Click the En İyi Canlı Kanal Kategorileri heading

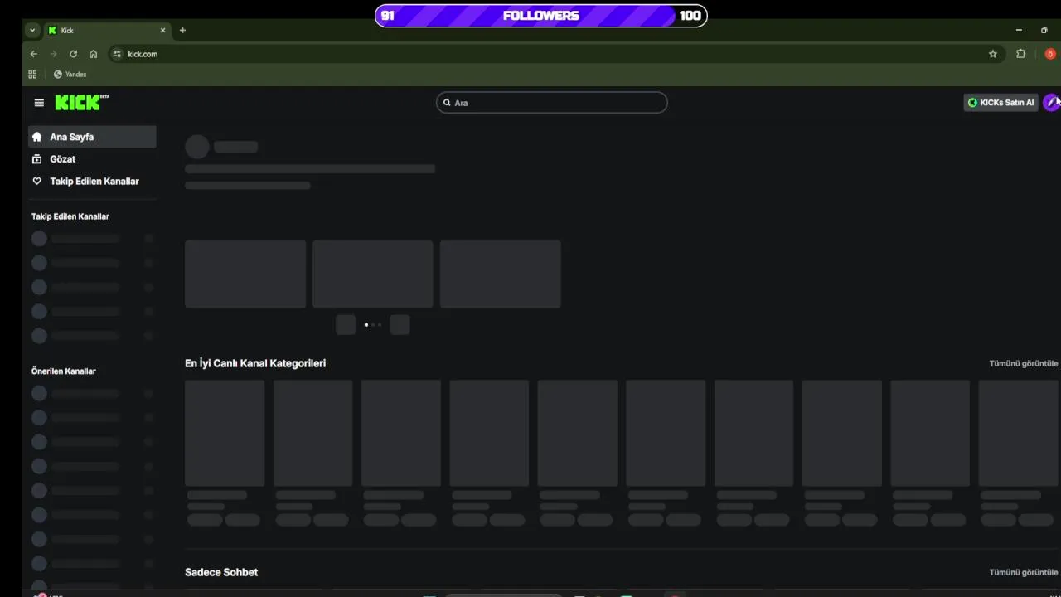coord(255,363)
